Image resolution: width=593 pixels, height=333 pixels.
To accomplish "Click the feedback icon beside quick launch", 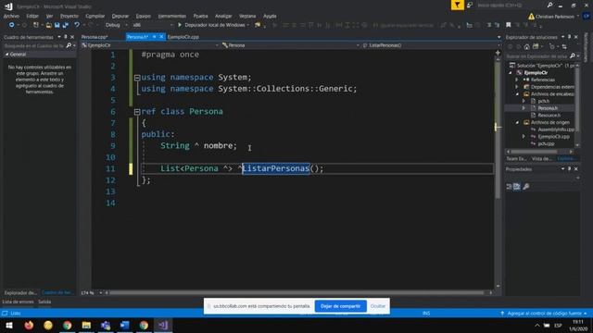I will pos(470,6).
